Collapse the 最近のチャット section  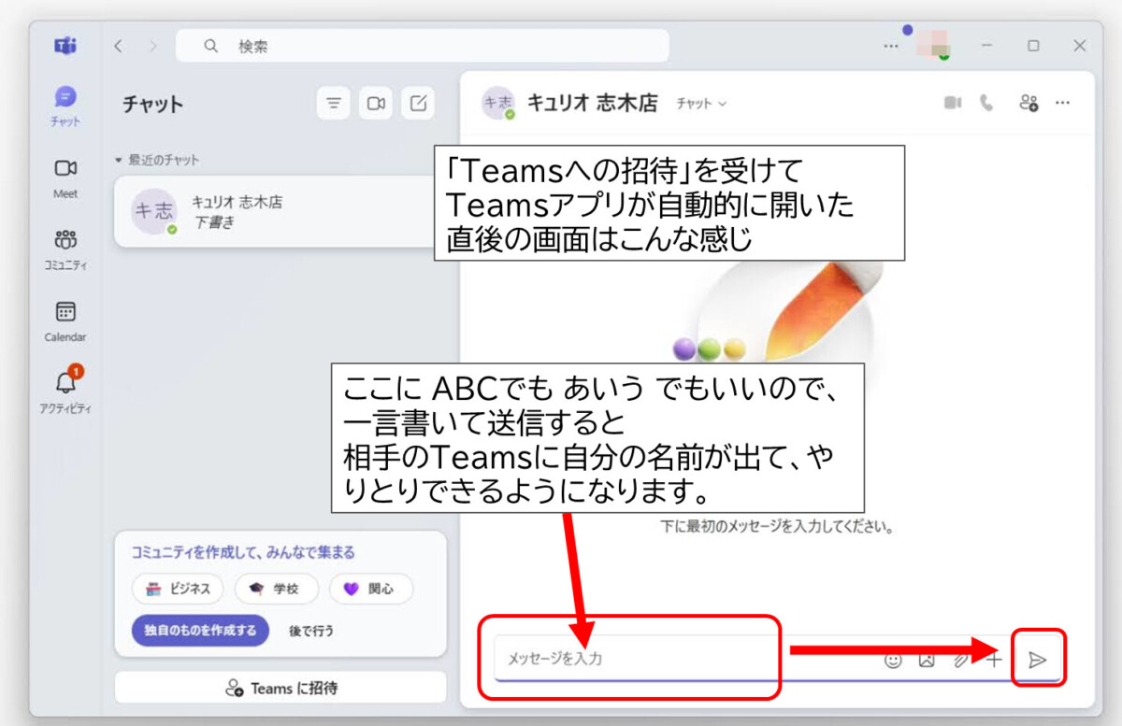pyautogui.click(x=157, y=160)
